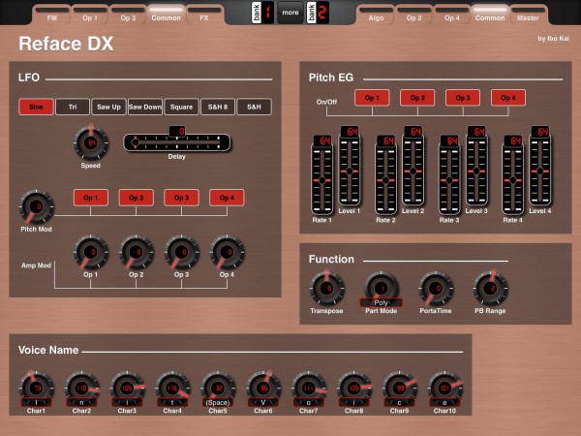Click the Pitch Mod knob
Image resolution: width=581 pixels, height=436 pixels.
(37, 207)
